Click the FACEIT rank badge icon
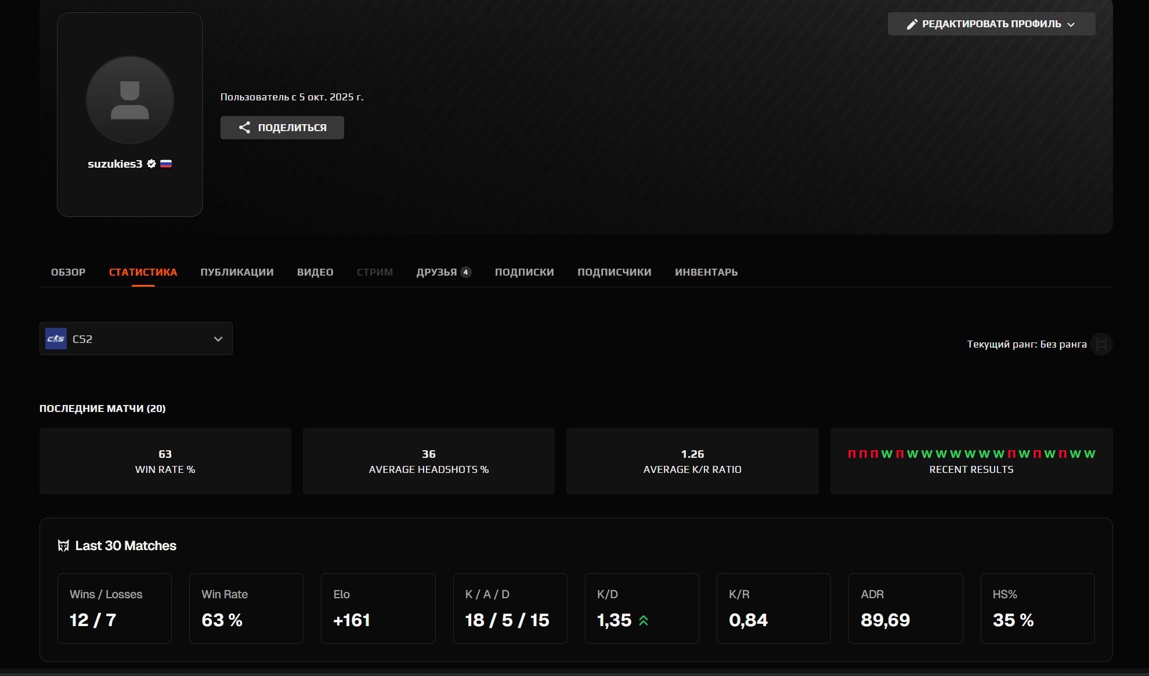Viewport: 1149px width, 676px height. coord(1101,344)
